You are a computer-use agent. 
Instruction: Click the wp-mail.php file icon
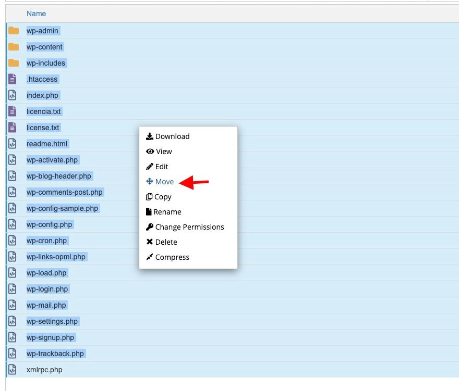(13, 305)
